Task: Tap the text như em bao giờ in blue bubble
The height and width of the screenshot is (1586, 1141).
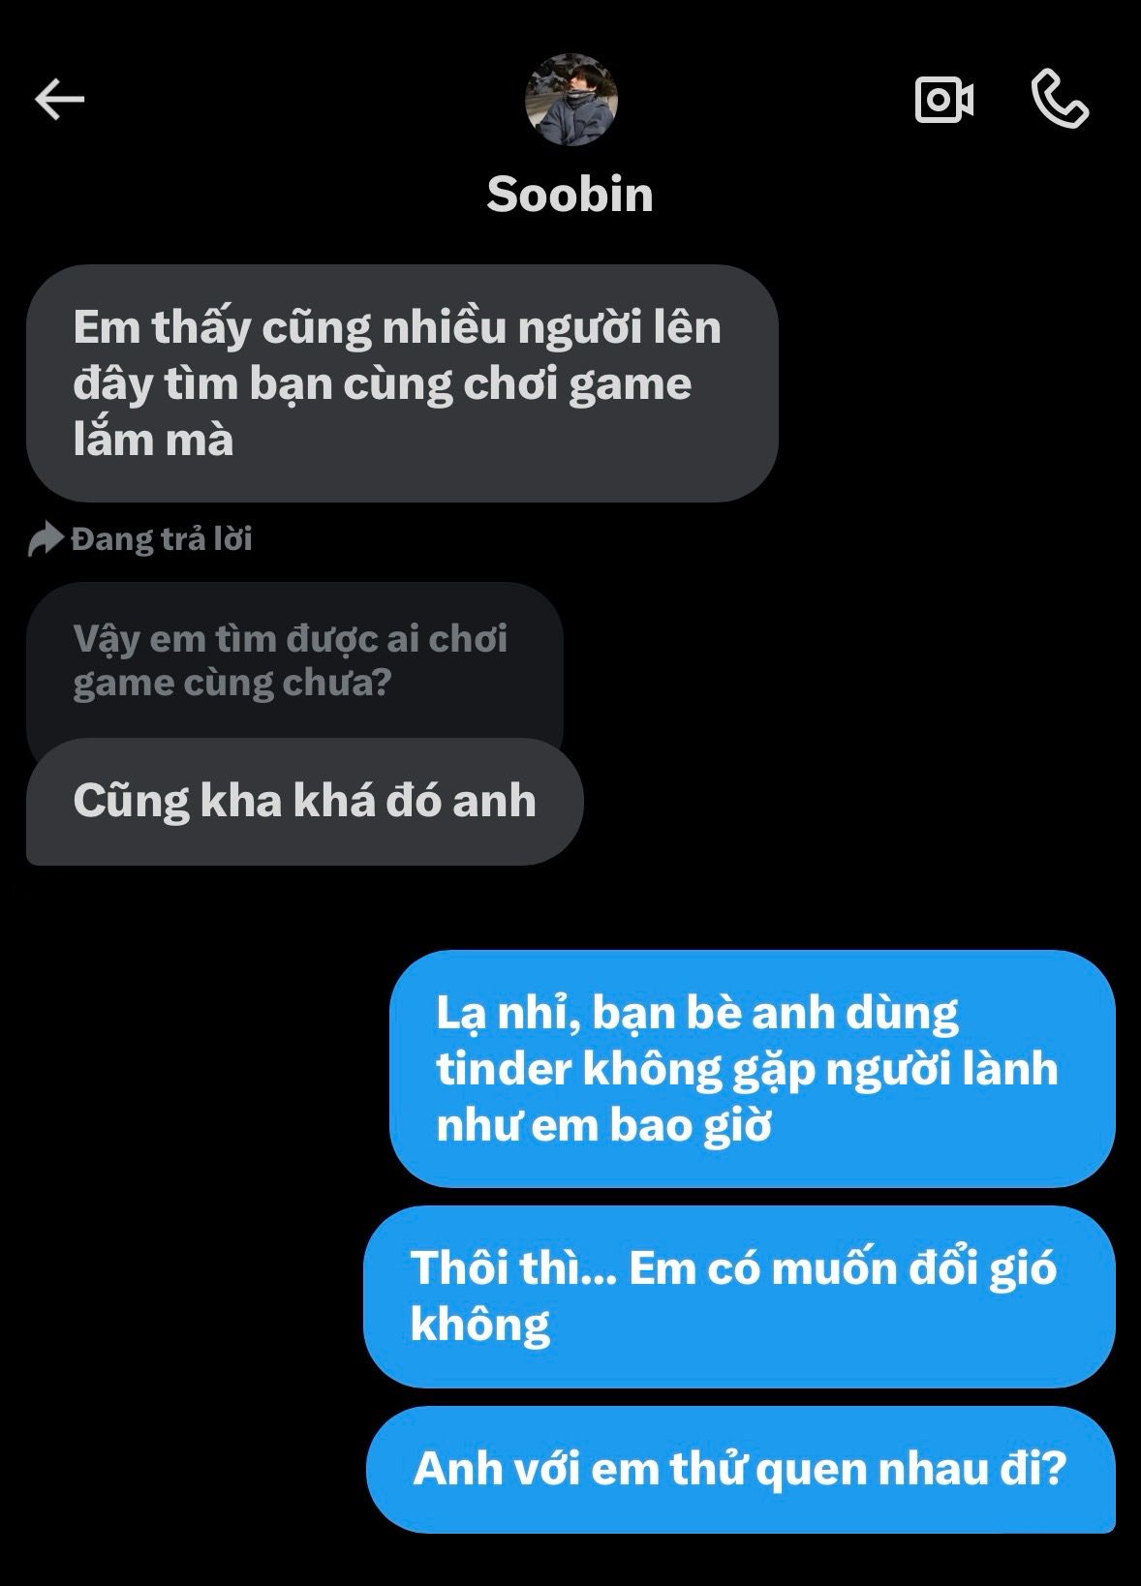Action: [603, 1126]
